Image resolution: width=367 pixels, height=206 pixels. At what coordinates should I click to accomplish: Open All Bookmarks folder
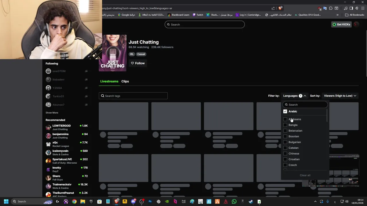[355, 15]
